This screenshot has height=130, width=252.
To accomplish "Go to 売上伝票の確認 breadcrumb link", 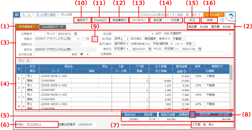I will (x=46, y=14).
